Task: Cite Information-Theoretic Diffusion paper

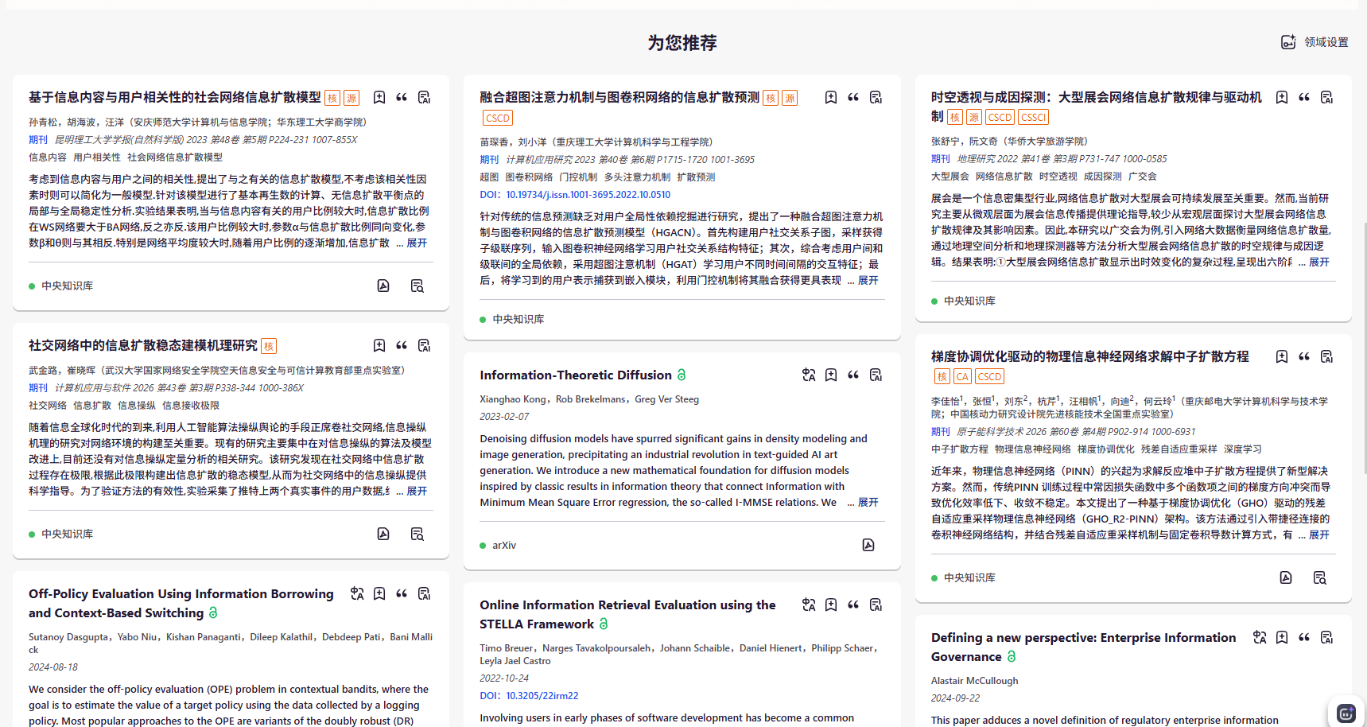Action: click(x=853, y=375)
